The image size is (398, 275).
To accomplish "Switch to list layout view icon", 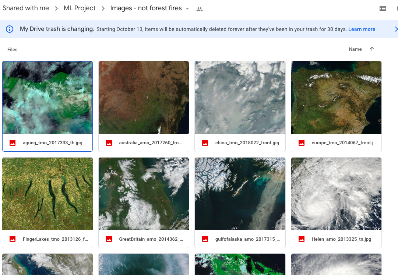I will tap(383, 8).
